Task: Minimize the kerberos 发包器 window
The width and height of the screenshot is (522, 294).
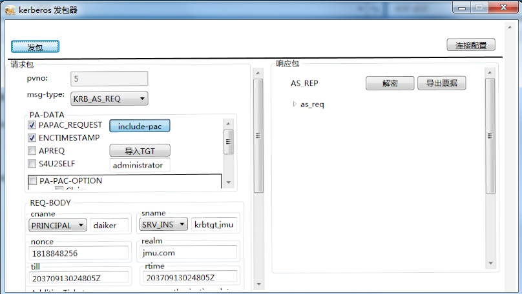Action: (462, 8)
